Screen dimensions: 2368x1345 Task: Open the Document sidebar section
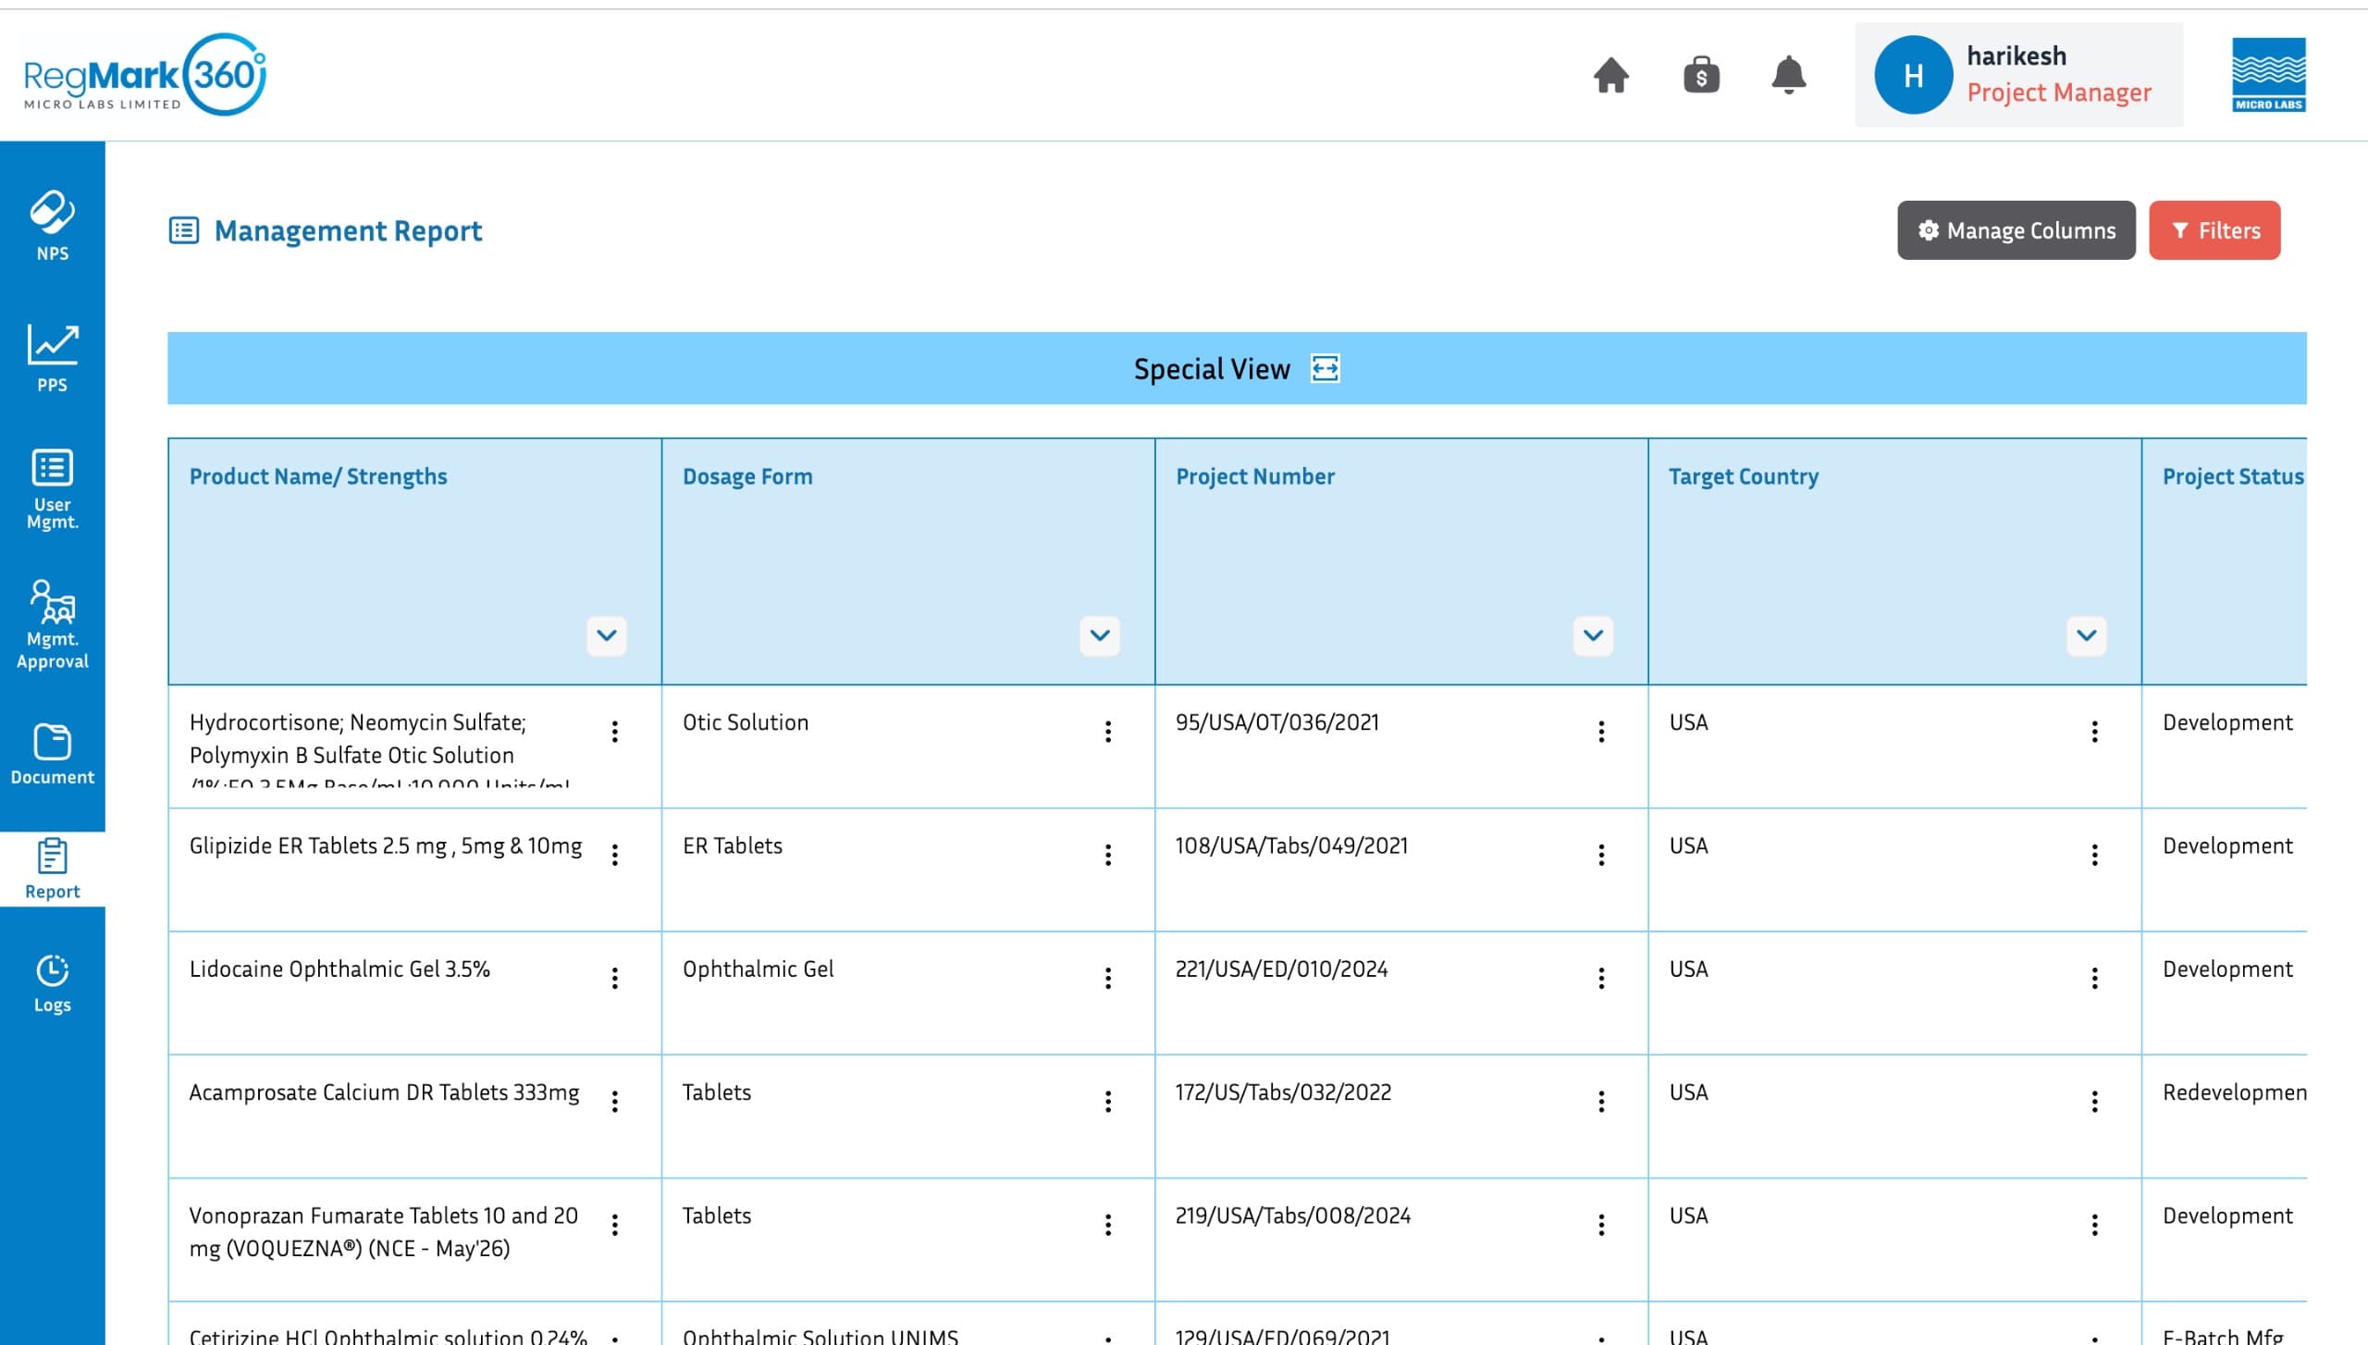click(52, 754)
